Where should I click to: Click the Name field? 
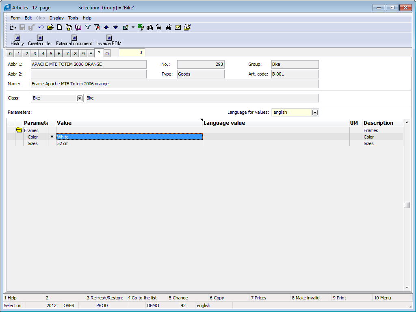(175, 84)
